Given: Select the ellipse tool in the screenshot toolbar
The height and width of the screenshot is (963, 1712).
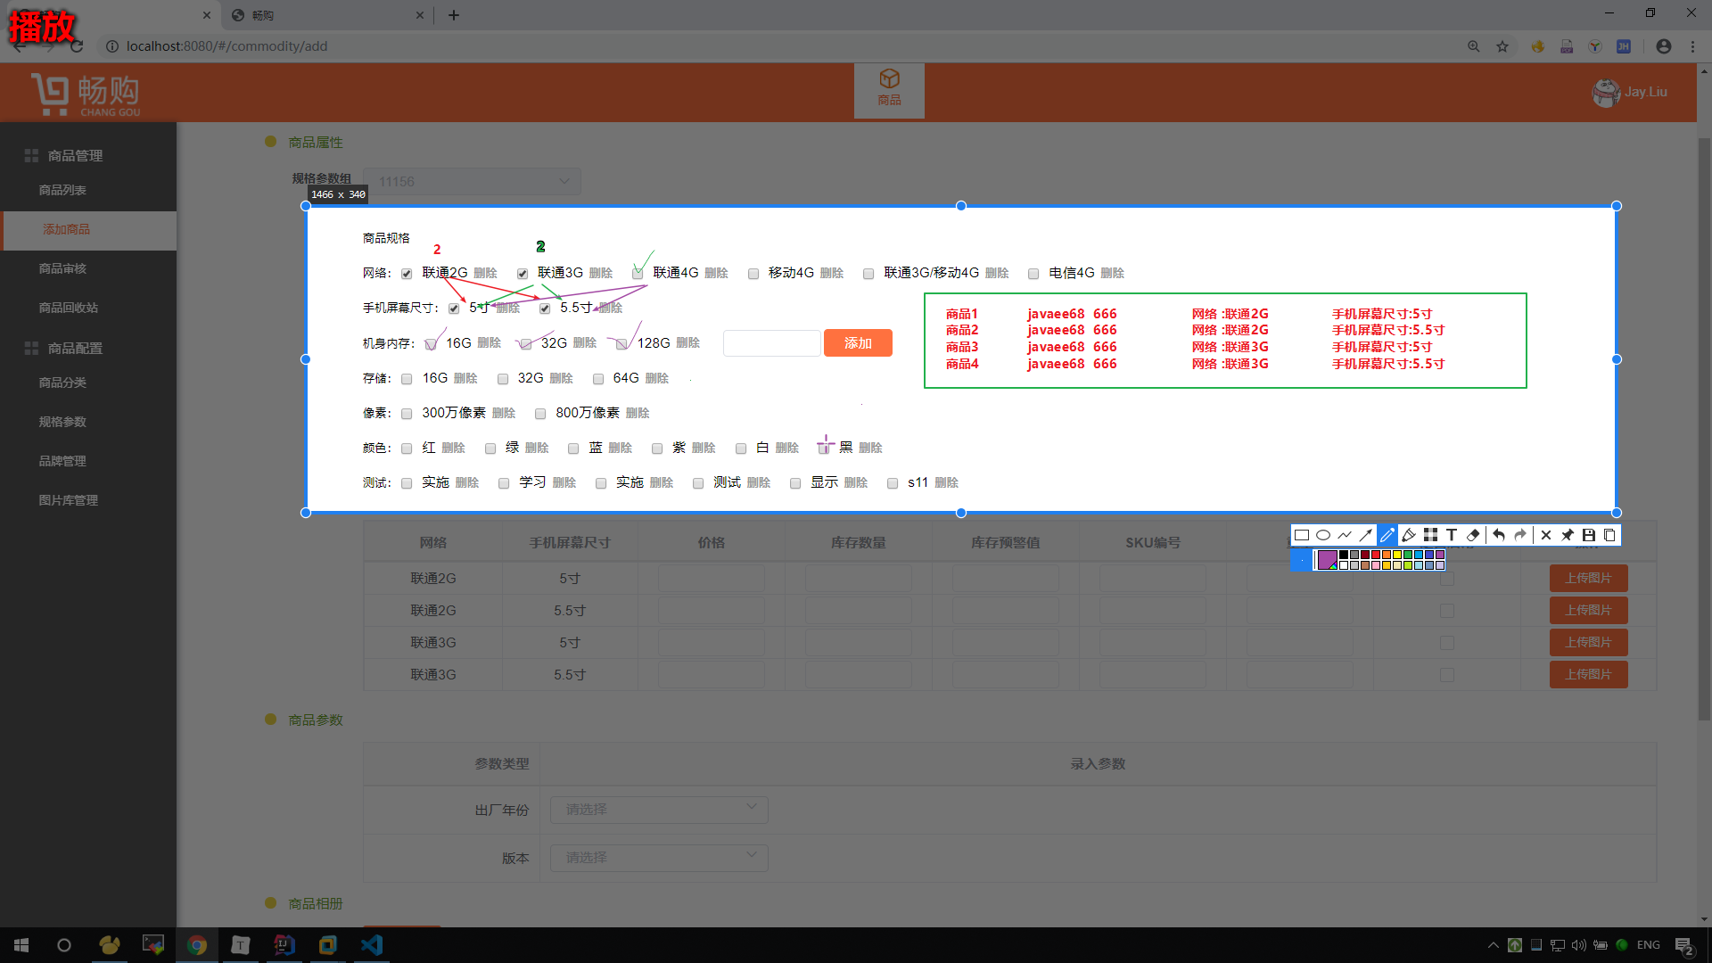Looking at the screenshot, I should (1323, 535).
